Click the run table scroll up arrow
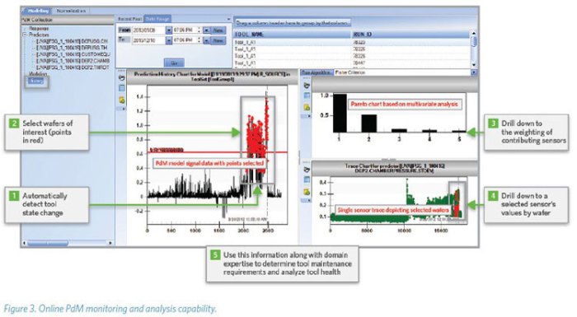 [x=474, y=34]
